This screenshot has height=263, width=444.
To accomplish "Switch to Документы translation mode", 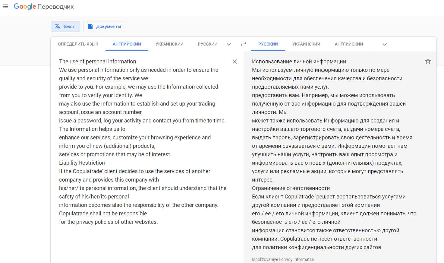I will point(105,27).
